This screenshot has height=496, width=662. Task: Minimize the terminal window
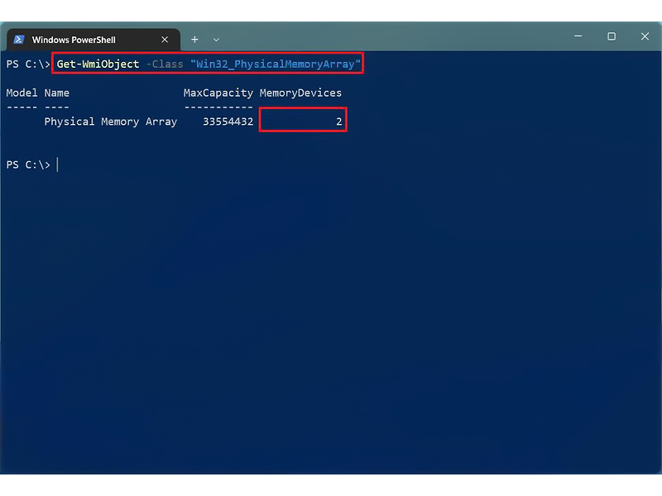[578, 36]
